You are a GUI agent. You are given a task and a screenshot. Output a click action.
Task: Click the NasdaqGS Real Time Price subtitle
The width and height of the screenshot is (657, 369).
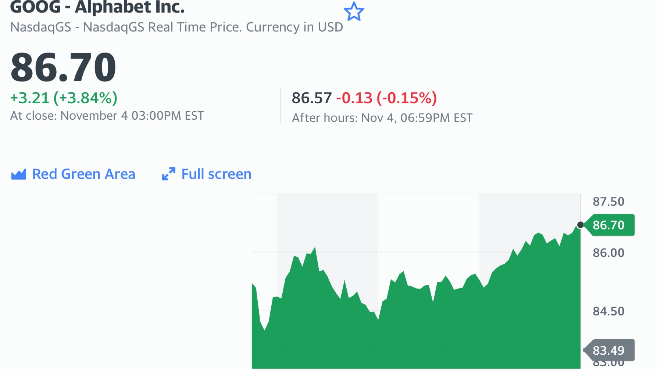pyautogui.click(x=176, y=27)
